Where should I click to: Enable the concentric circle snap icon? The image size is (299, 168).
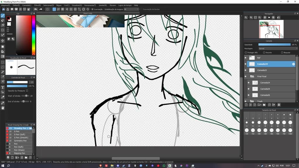tap(75, 9)
